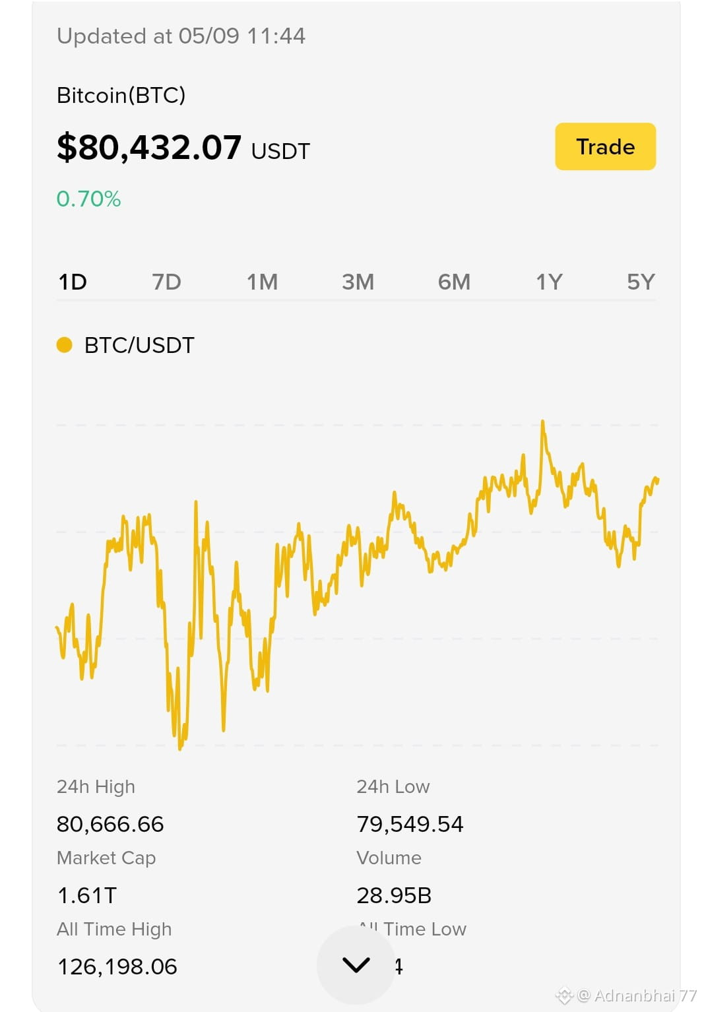The width and height of the screenshot is (702, 1012).
Task: Click the $80,432.07 price value
Action: pos(149,147)
